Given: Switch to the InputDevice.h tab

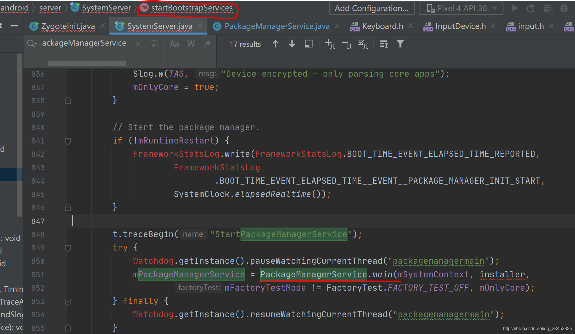Looking at the screenshot, I should tap(460, 26).
